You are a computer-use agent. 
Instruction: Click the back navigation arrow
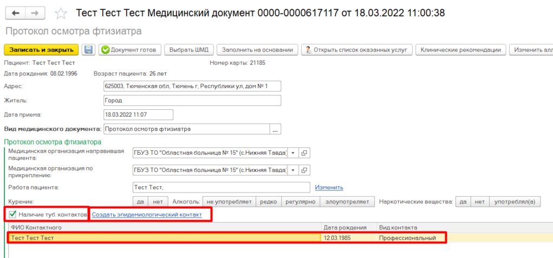(15, 12)
